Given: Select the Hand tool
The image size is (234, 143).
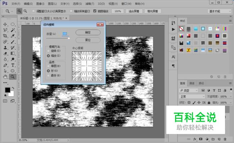Looking at the screenshot, I should (5, 77).
